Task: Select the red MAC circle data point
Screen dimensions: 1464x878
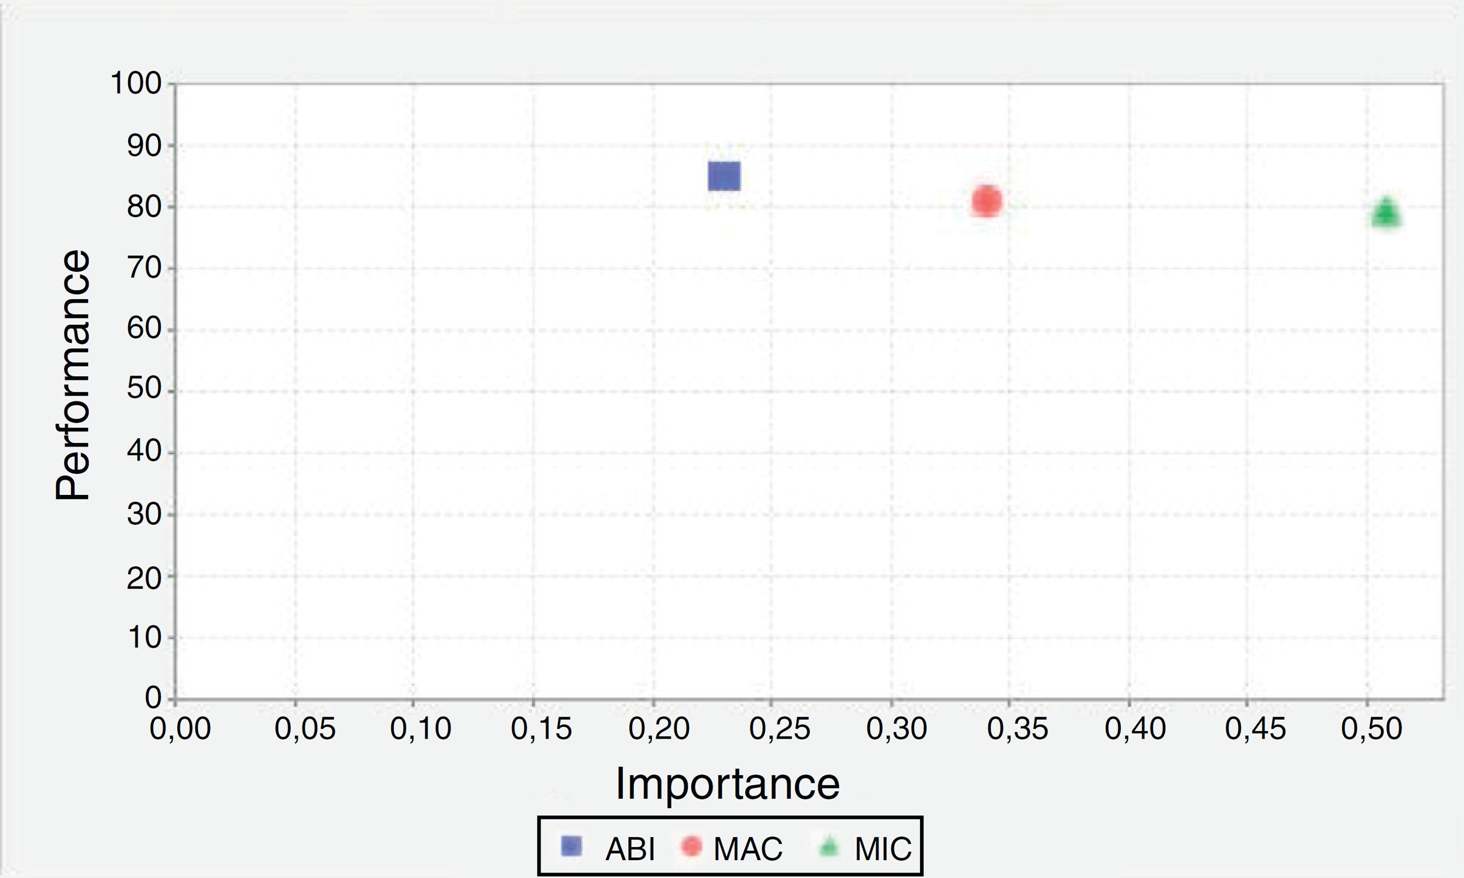Action: point(986,201)
